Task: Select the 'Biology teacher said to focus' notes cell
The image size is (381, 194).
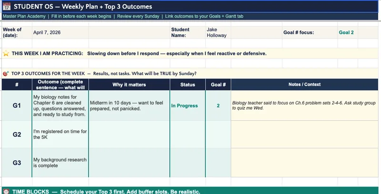Action: (x=304, y=106)
